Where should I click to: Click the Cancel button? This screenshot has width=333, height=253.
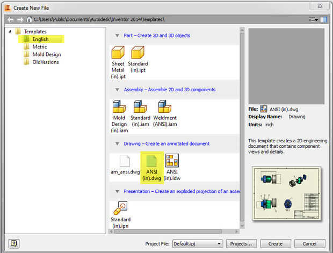(310, 244)
